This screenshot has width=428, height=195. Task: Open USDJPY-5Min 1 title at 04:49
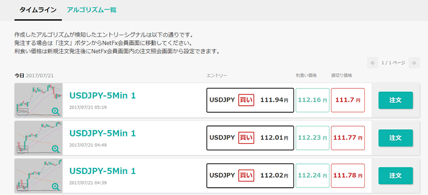coord(103,133)
